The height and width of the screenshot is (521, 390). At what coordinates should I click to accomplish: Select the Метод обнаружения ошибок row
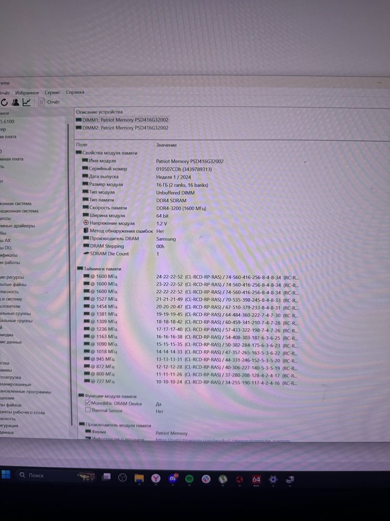(123, 231)
